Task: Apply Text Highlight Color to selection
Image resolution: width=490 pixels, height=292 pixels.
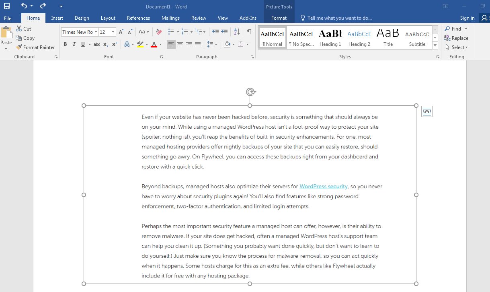Action: (140, 44)
